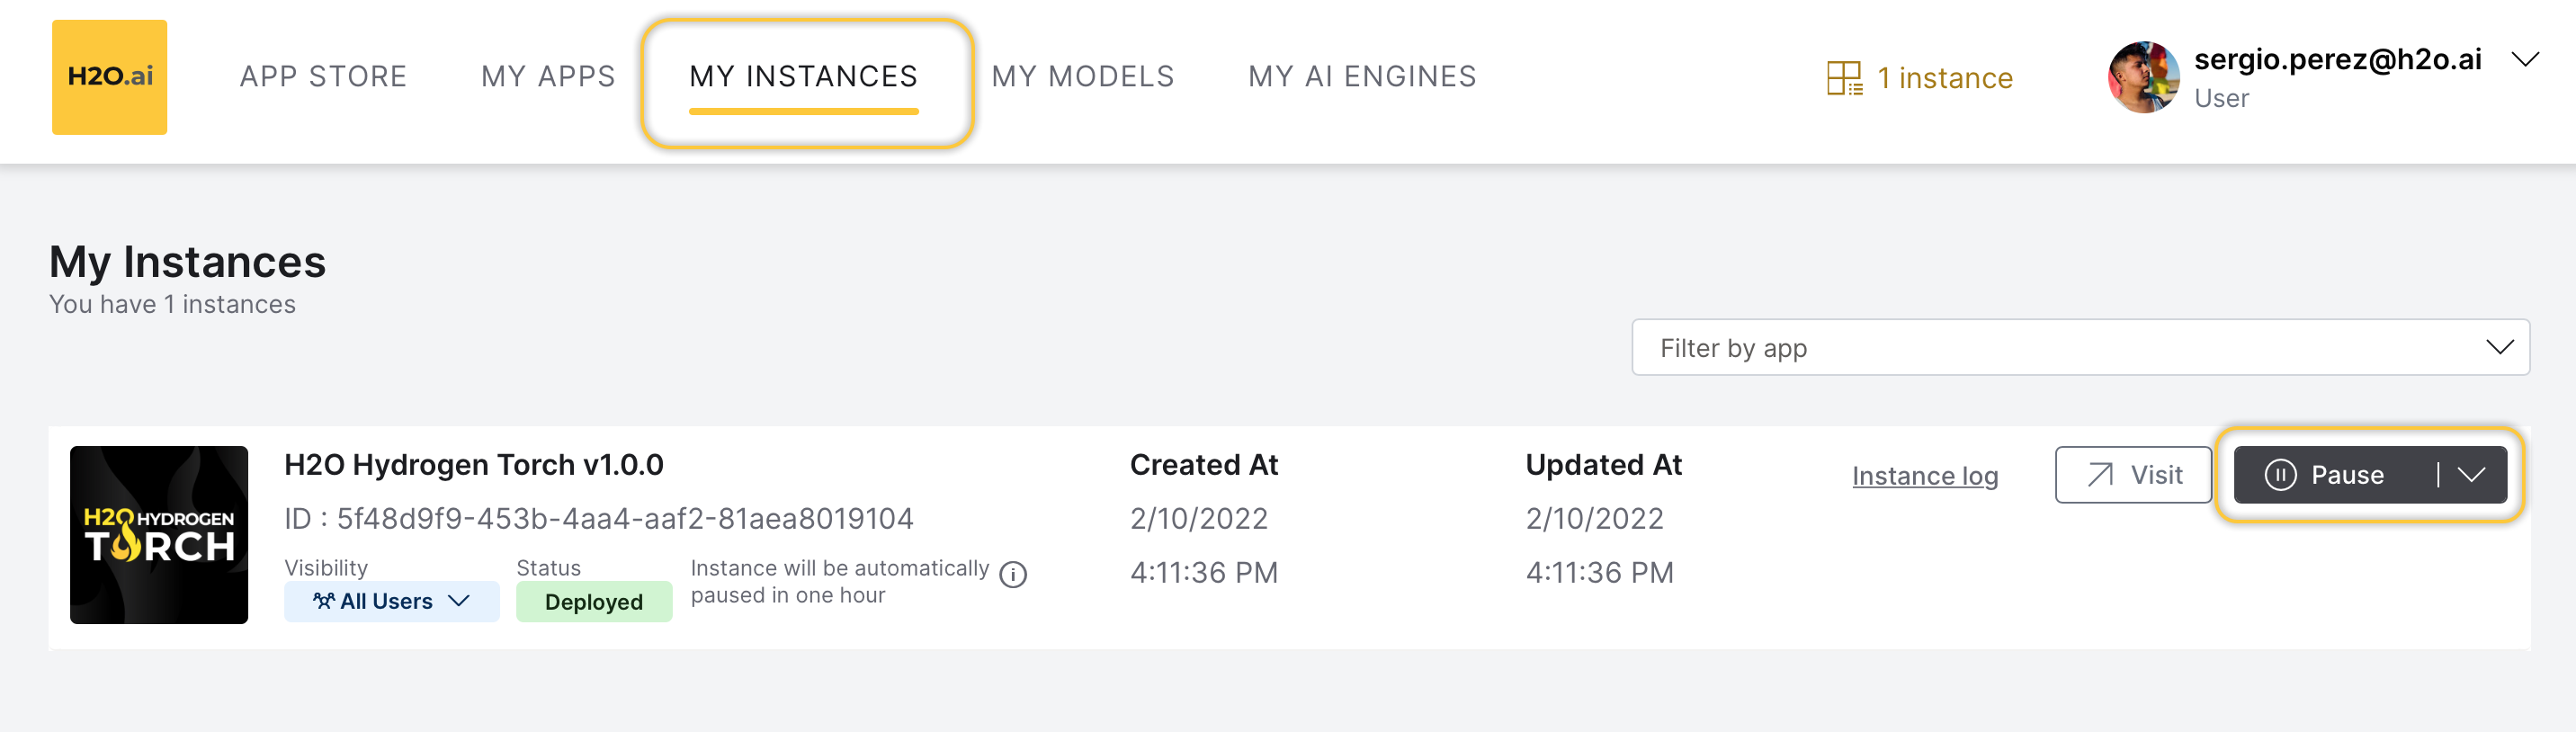Open the Filter by app dropdown
Screen dimensions: 2576x732
click(x=2080, y=348)
